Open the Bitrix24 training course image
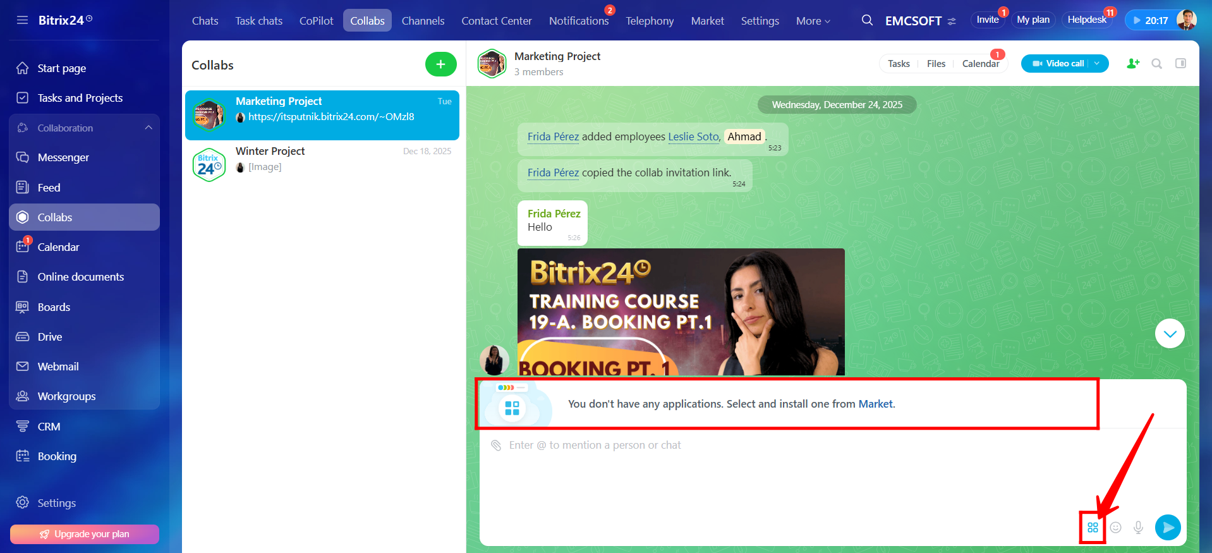The width and height of the screenshot is (1212, 553). (681, 312)
